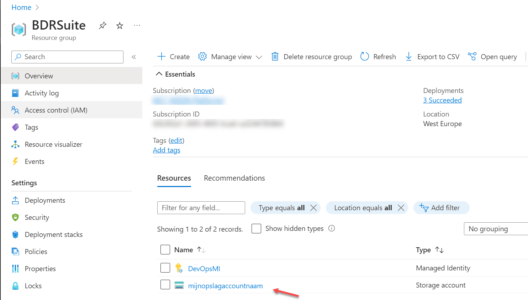Image resolution: width=528 pixels, height=300 pixels.
Task: Click the Add filter button
Action: pos(441,208)
